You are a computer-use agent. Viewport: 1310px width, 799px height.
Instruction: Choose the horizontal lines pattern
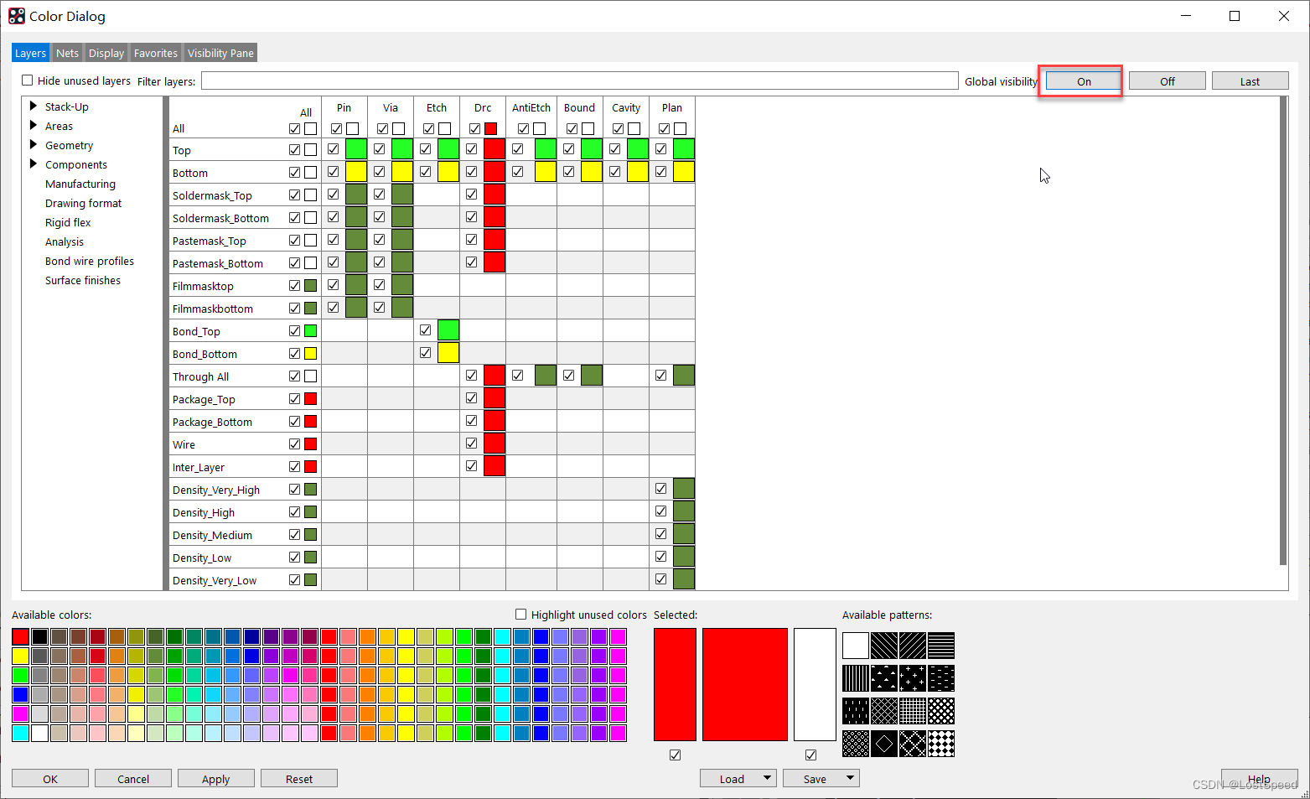pyautogui.click(x=941, y=646)
